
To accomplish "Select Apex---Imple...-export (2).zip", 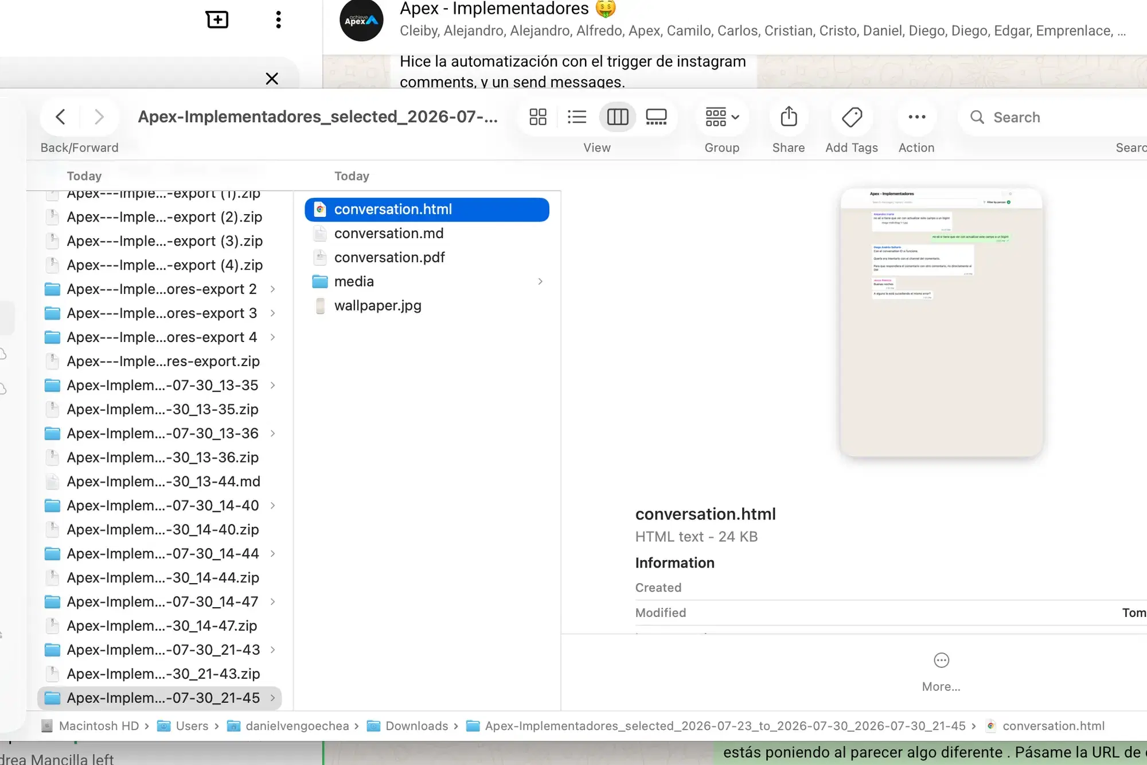I will click(159, 217).
